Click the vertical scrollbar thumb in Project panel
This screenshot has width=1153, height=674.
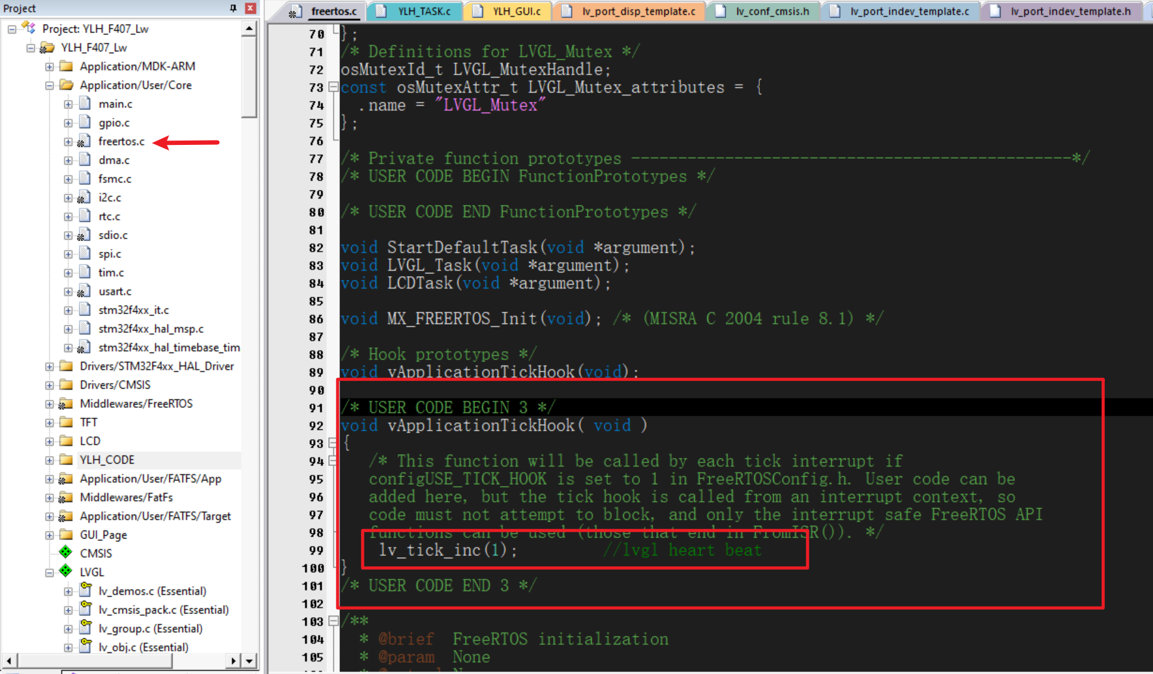coord(249,76)
